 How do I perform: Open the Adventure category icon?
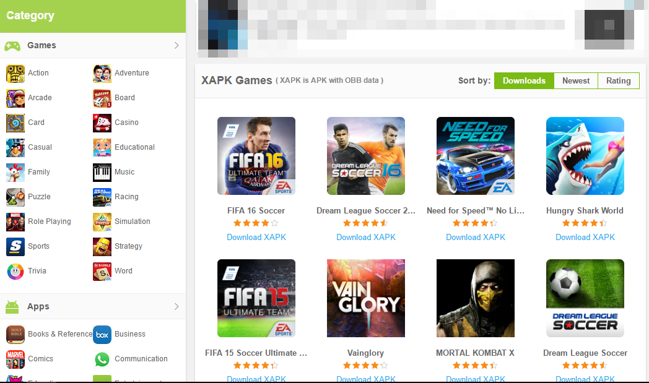click(x=102, y=74)
